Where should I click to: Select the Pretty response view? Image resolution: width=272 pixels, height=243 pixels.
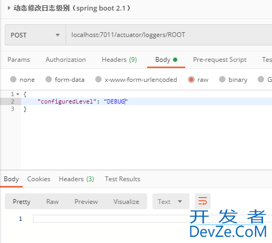[22, 202]
